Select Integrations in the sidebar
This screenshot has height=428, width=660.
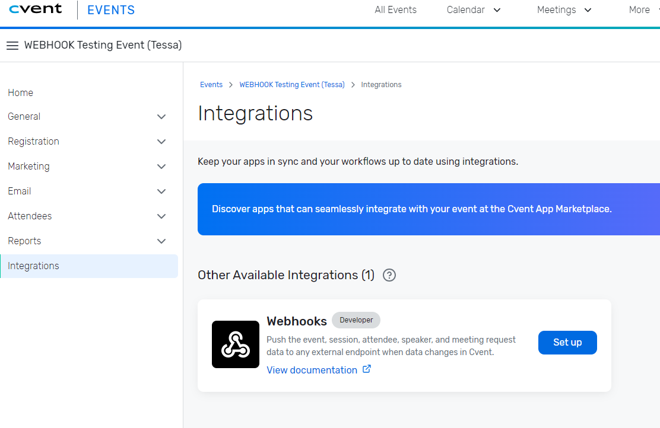[89, 266]
